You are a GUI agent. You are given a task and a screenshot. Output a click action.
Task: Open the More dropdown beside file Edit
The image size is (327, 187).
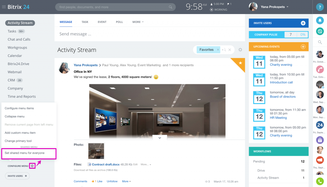[146, 164]
